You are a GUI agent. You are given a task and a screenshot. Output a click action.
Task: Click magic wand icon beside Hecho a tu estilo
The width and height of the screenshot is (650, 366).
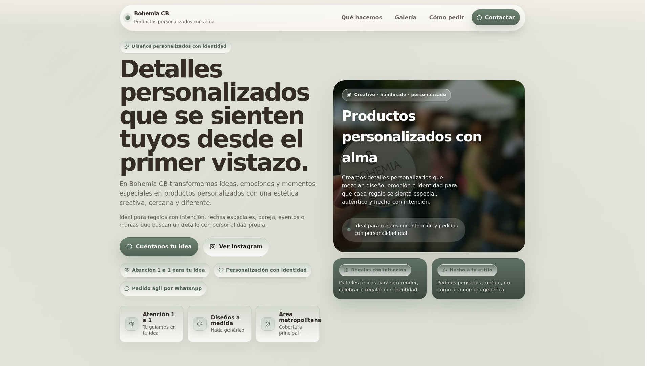(x=445, y=270)
